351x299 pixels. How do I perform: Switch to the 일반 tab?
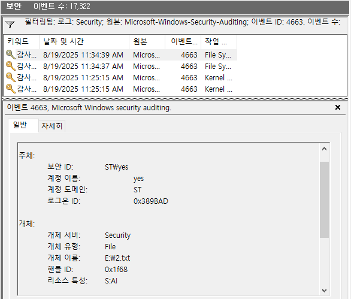[x=23, y=125]
